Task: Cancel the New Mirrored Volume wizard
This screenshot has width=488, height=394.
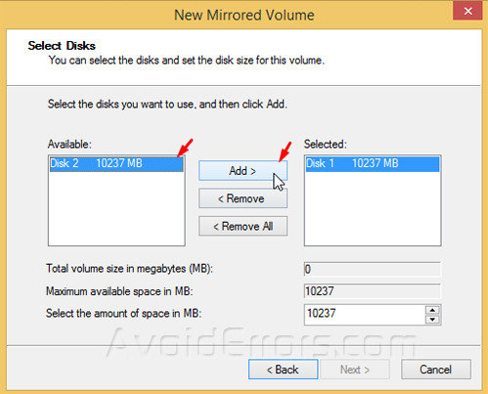Action: click(x=436, y=370)
